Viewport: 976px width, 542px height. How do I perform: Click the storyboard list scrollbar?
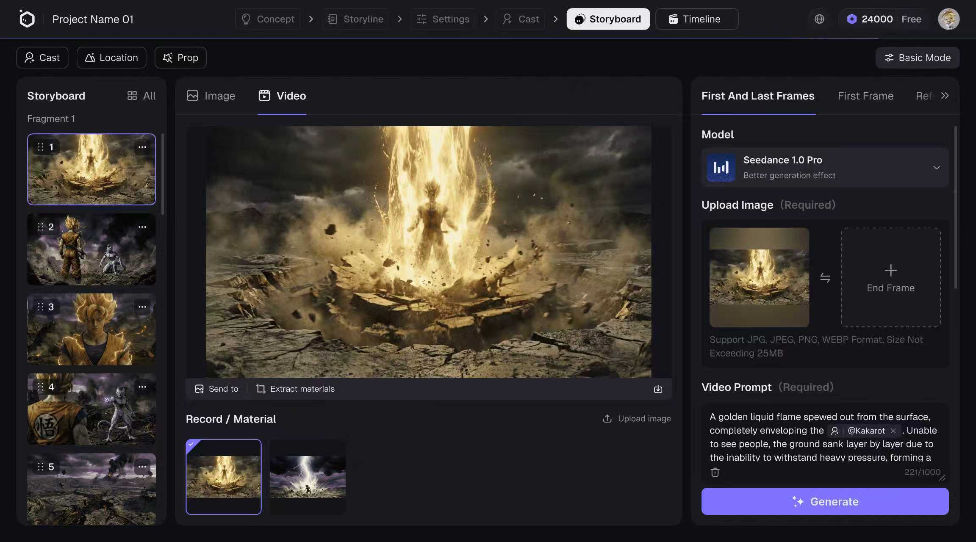162,174
